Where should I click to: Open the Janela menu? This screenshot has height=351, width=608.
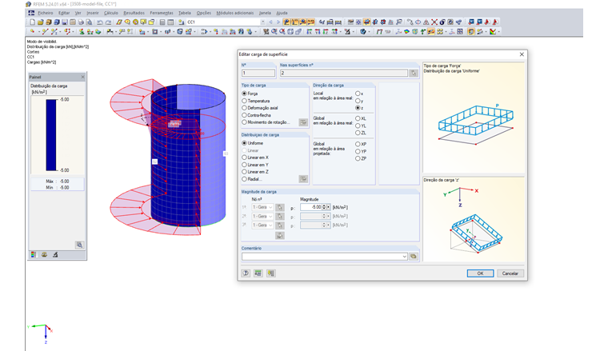(265, 13)
